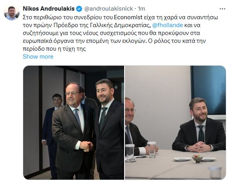This screenshot has width=229, height=184.
Task: Open the @fhollande mention link
Action: point(167,25)
